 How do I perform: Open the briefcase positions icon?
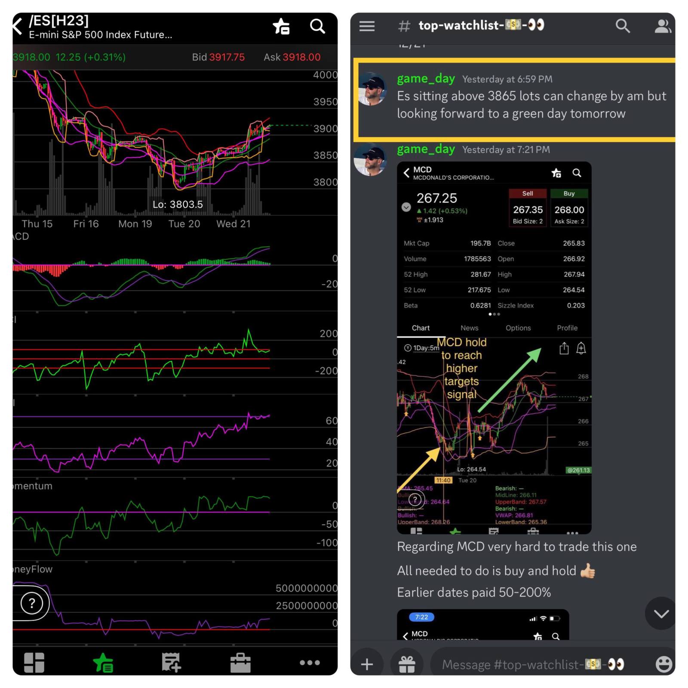pos(240,663)
